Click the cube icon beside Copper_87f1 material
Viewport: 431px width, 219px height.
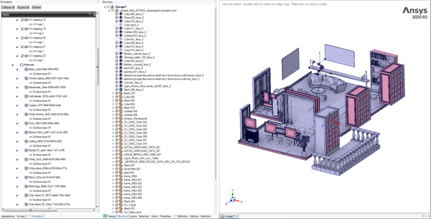click(26, 105)
